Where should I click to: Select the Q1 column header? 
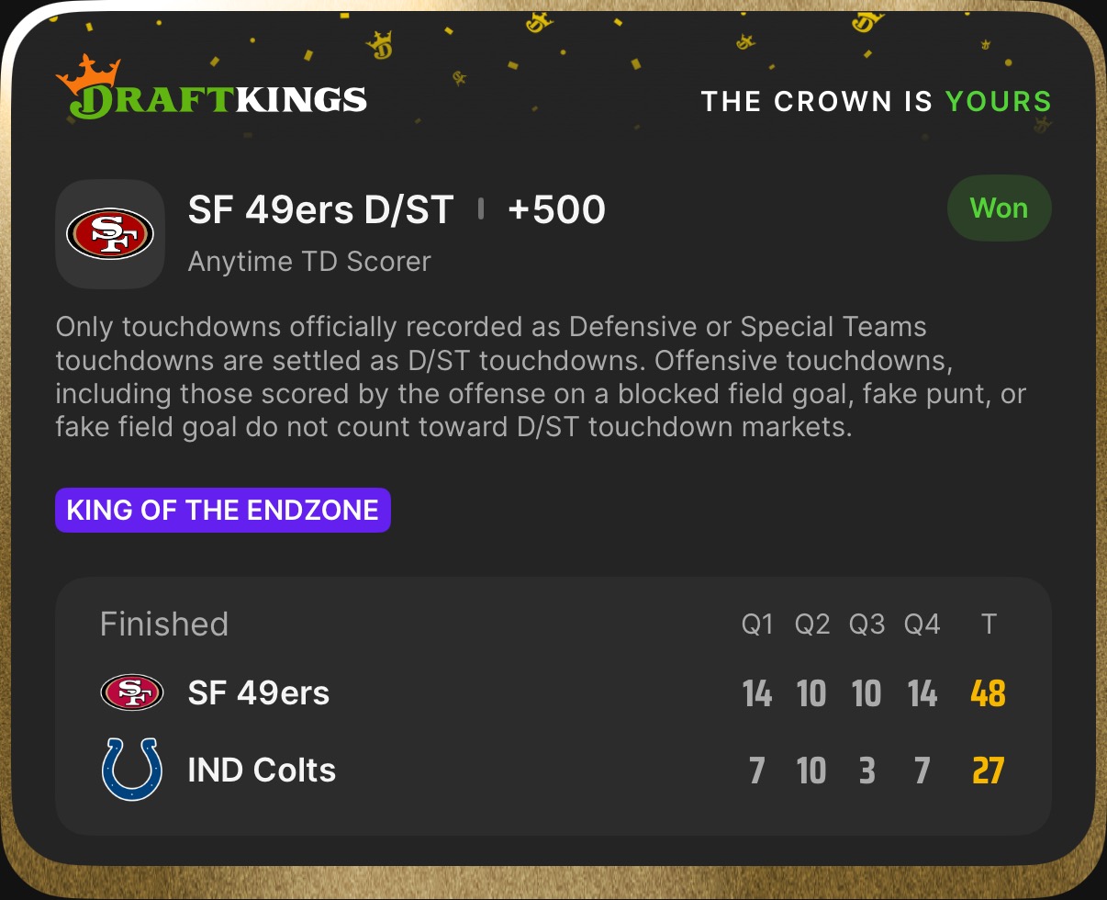[757, 625]
